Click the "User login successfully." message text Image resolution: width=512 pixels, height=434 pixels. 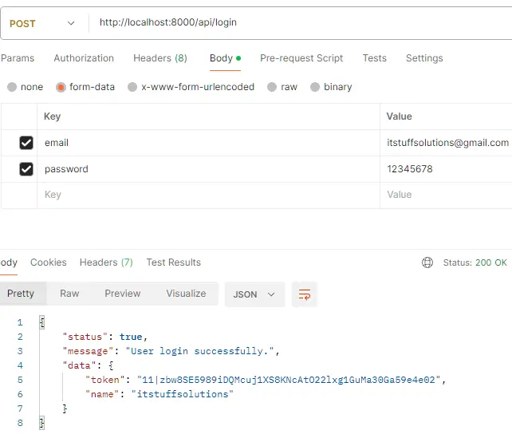(200, 351)
